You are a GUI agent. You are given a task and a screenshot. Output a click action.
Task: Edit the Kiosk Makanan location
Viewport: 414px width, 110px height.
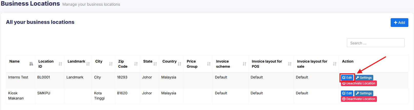347,93
